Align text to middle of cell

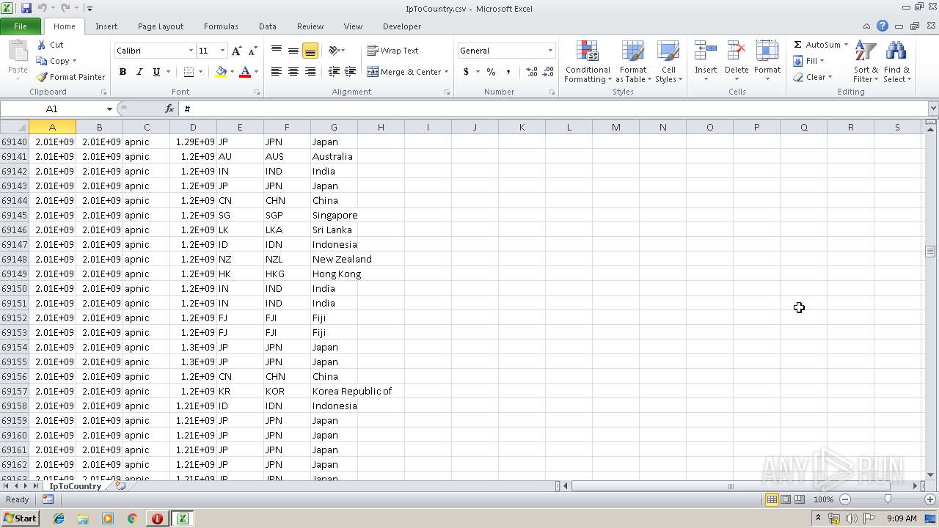(x=293, y=51)
